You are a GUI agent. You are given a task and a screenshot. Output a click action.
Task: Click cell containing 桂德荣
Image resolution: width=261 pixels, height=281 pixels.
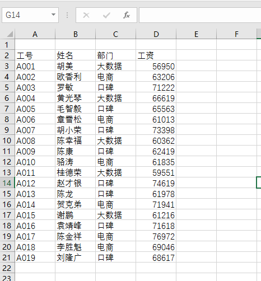[76, 172]
